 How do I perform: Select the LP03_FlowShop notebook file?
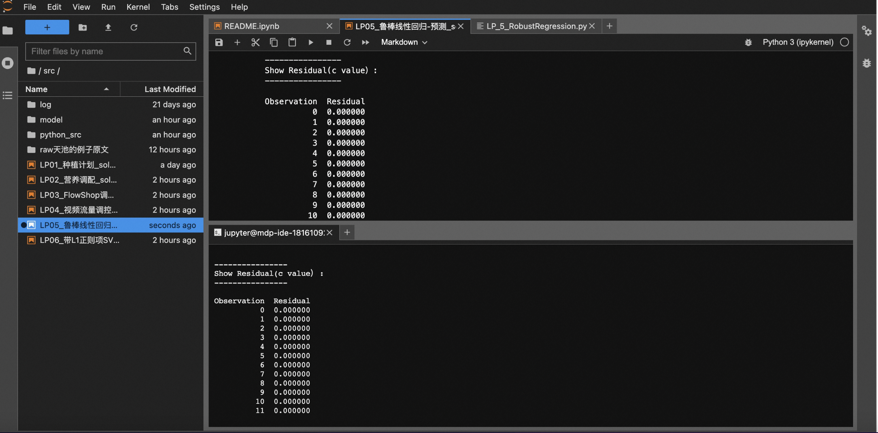[111, 195]
